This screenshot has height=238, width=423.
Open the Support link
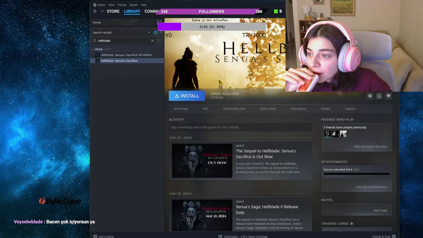[350, 109]
